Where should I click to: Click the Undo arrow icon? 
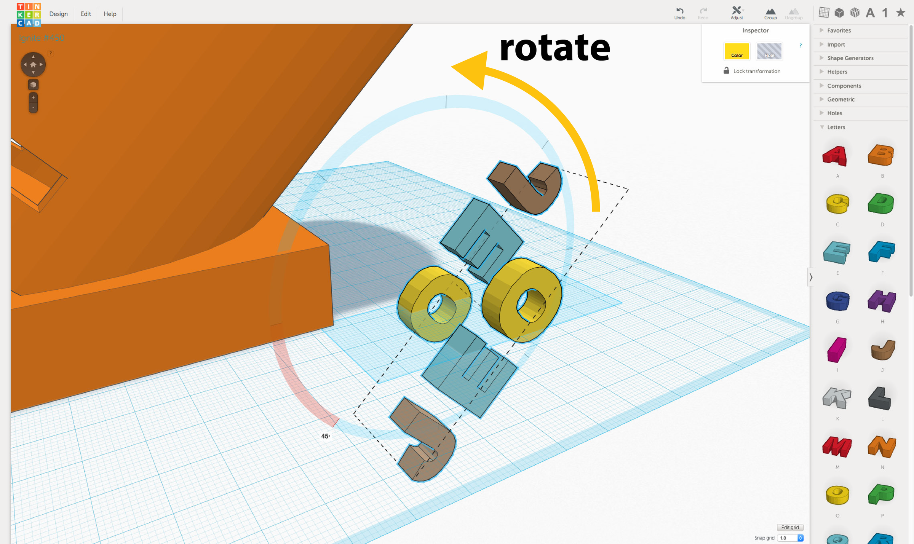[679, 11]
